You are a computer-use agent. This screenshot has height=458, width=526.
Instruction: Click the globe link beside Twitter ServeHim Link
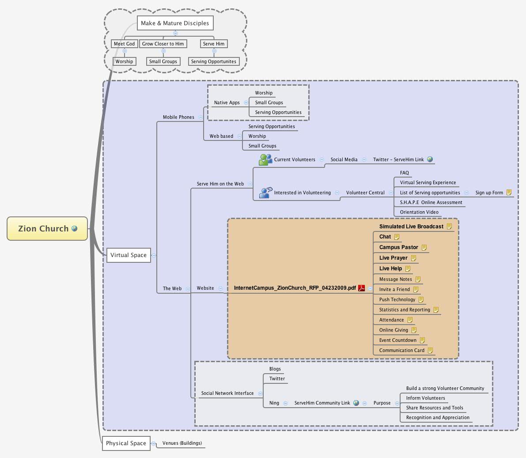tap(429, 159)
